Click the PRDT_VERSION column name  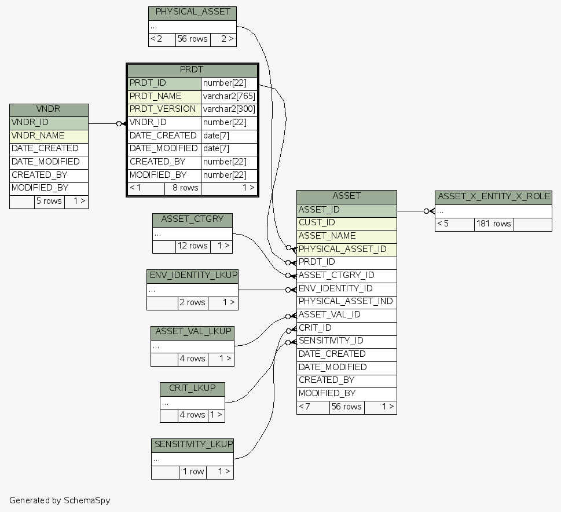click(x=164, y=109)
